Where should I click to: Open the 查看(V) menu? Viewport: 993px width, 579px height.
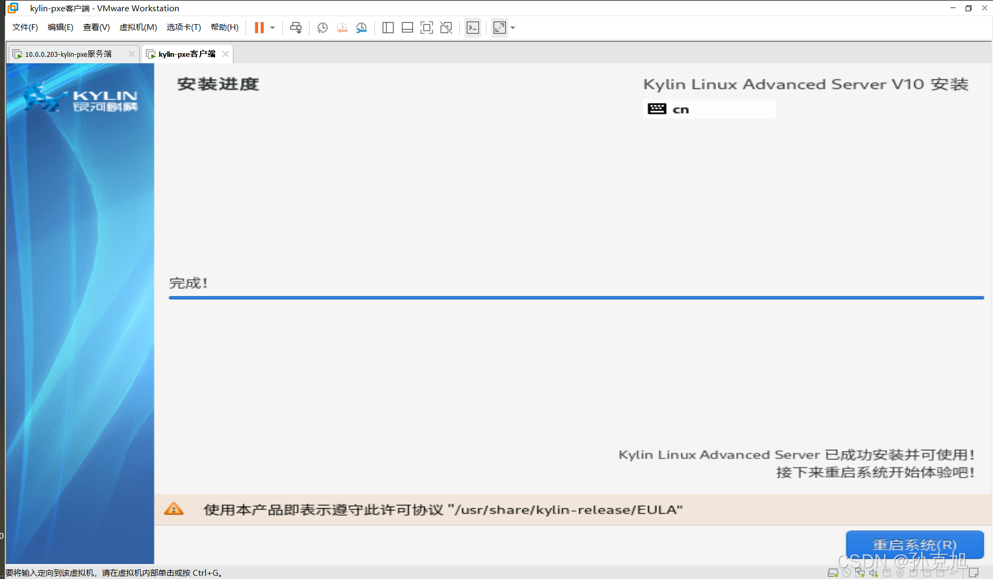[97, 27]
